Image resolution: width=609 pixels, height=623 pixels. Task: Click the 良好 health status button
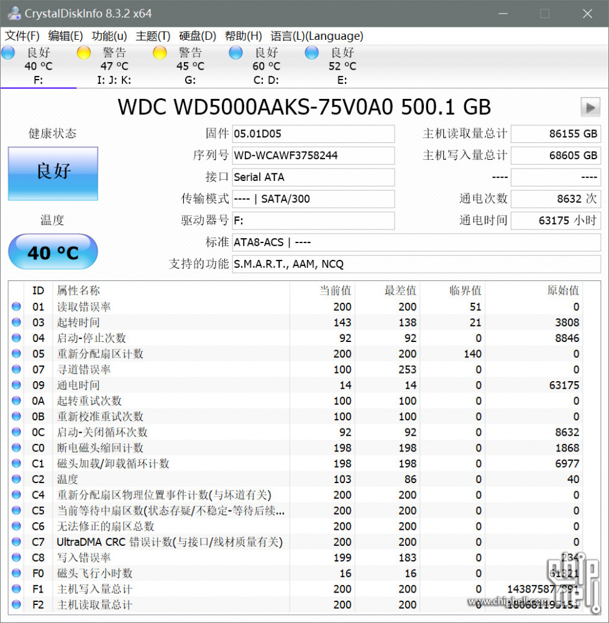(x=53, y=173)
